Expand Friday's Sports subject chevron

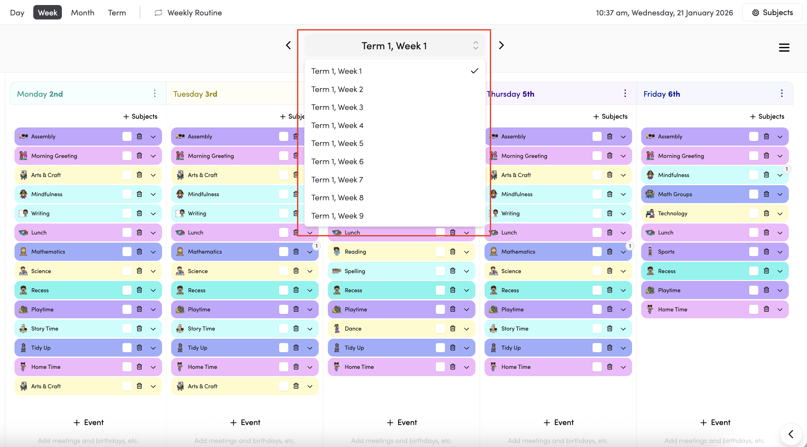click(780, 252)
